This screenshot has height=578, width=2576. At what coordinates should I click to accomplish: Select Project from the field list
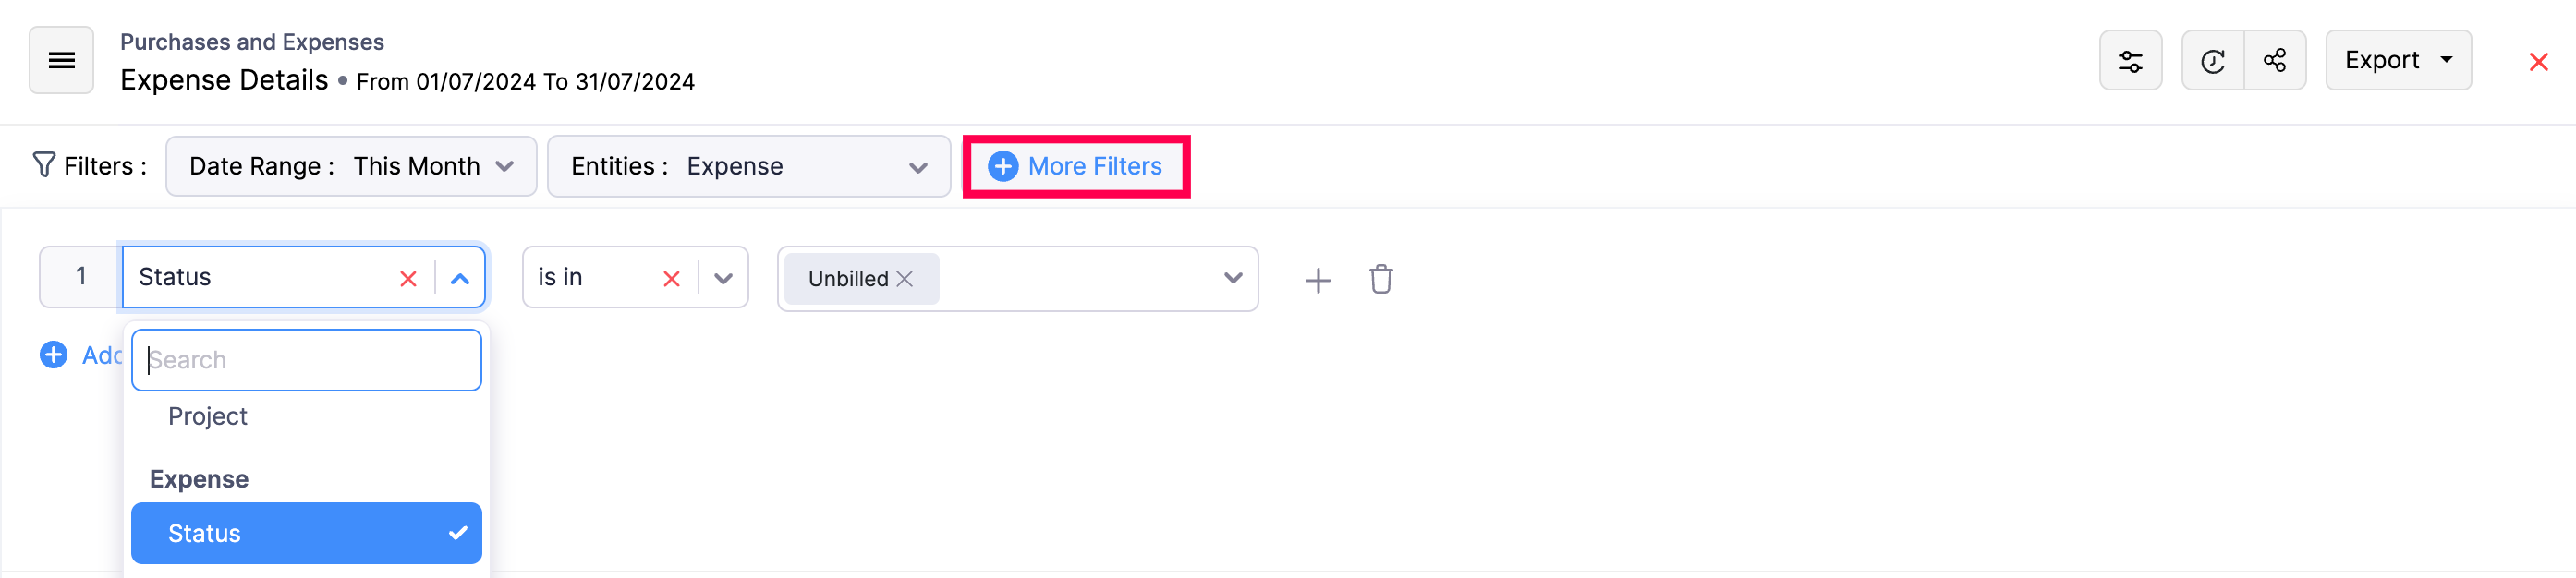(207, 416)
